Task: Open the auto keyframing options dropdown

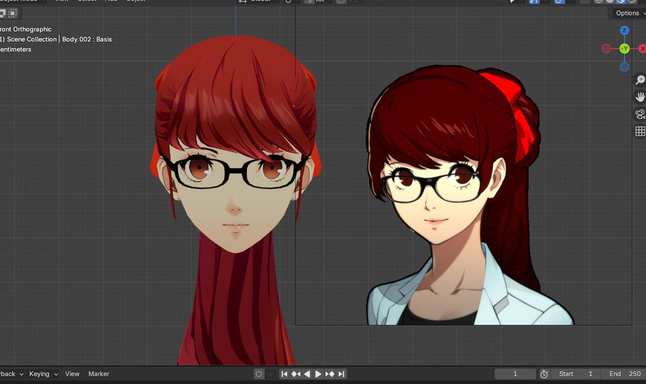Action: tap(270, 374)
